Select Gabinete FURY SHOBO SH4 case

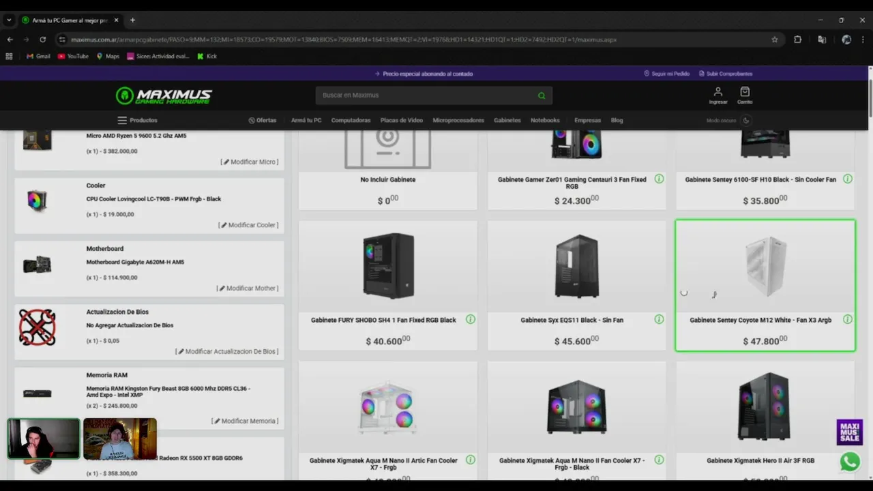pos(388,286)
